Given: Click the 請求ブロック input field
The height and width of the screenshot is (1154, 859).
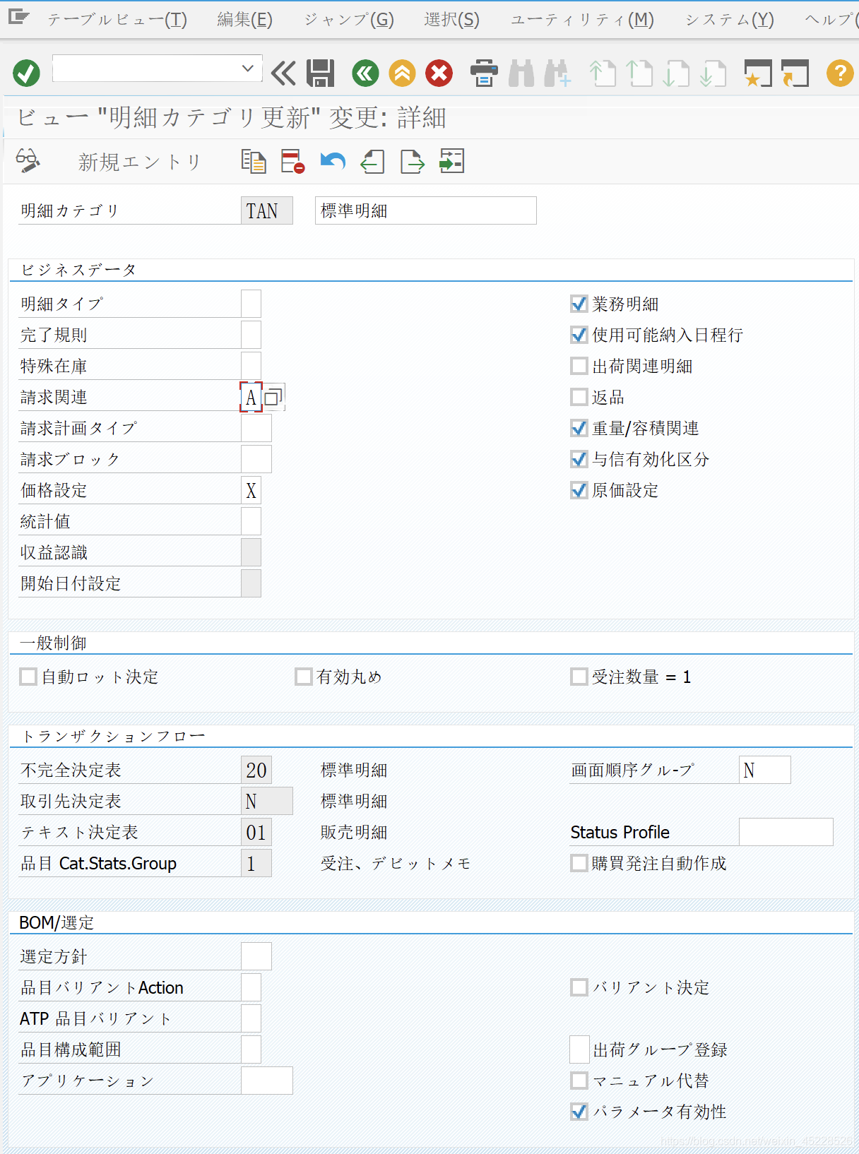Looking at the screenshot, I should [x=256, y=459].
